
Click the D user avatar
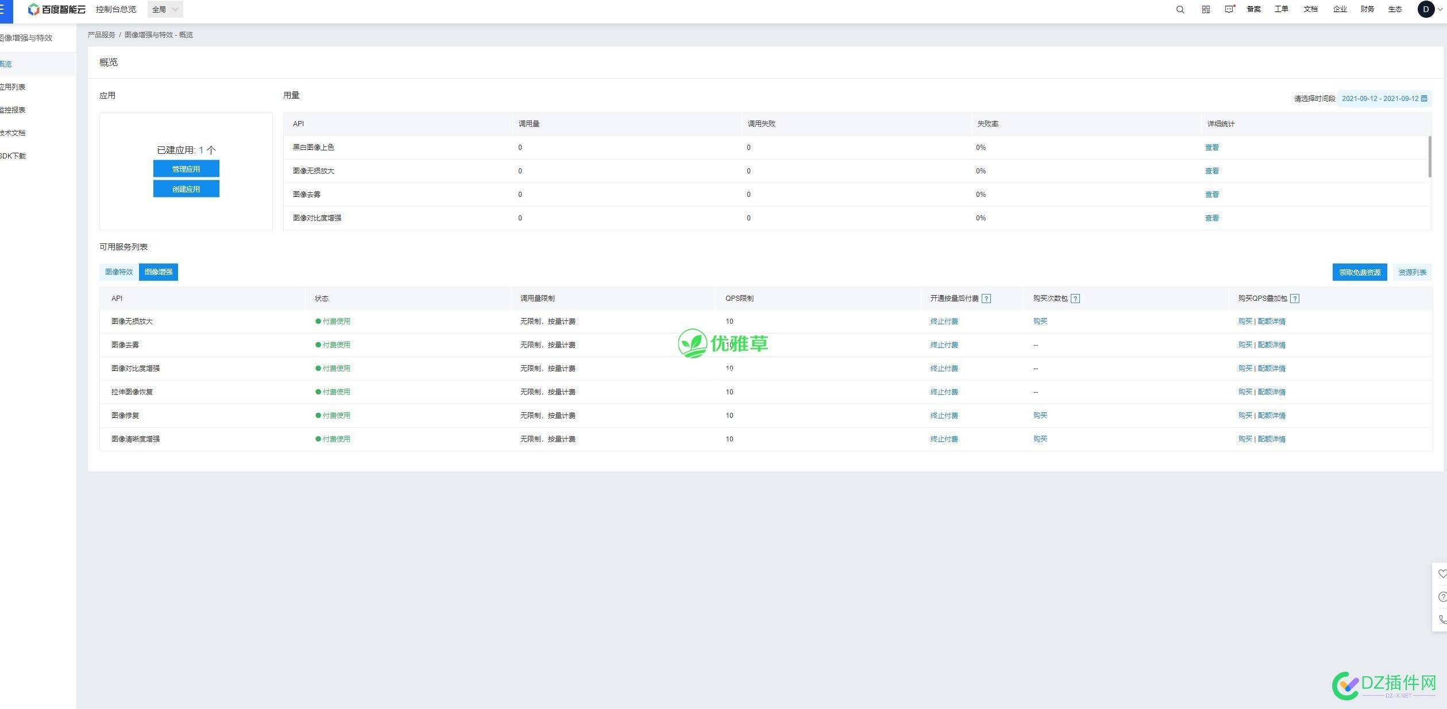(1426, 9)
